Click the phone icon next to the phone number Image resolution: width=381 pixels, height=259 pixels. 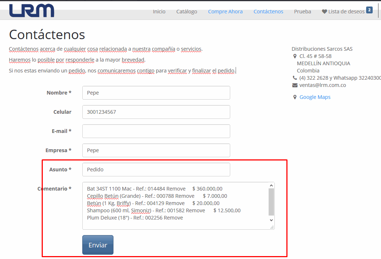click(294, 78)
